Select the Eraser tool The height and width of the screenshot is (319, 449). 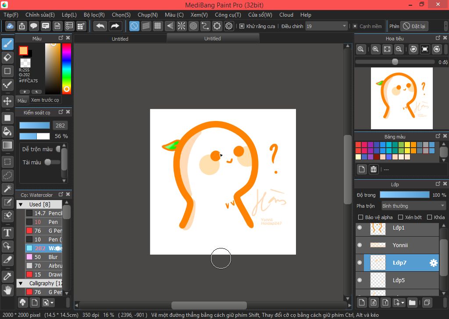click(7, 57)
